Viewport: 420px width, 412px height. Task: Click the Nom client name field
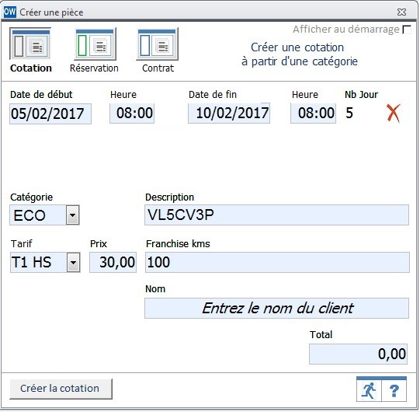point(276,308)
